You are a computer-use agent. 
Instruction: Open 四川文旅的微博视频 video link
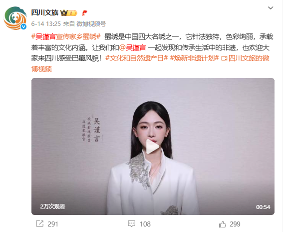point(150,63)
